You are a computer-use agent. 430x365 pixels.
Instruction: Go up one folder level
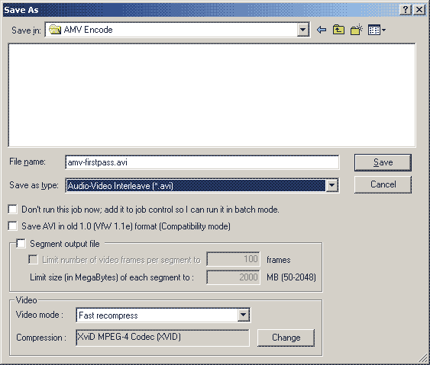coord(338,30)
